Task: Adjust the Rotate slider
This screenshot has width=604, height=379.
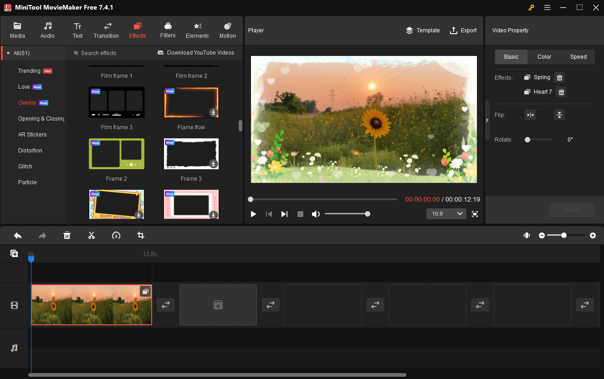Action: pos(539,140)
